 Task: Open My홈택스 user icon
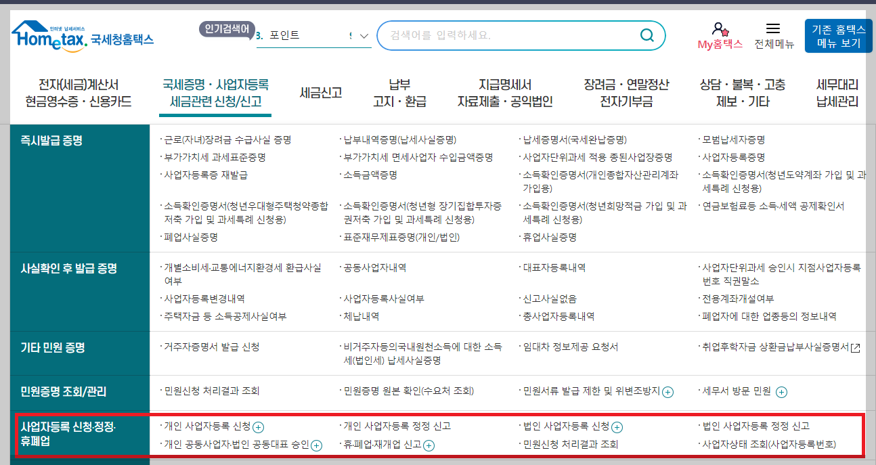point(720,29)
